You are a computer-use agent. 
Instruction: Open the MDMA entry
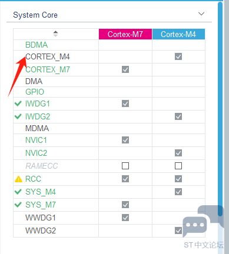(37, 128)
